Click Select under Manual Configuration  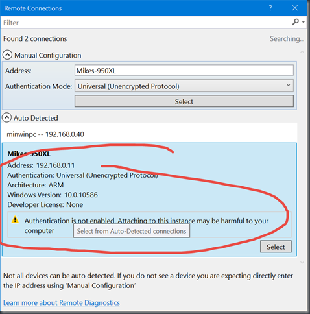[x=184, y=101]
